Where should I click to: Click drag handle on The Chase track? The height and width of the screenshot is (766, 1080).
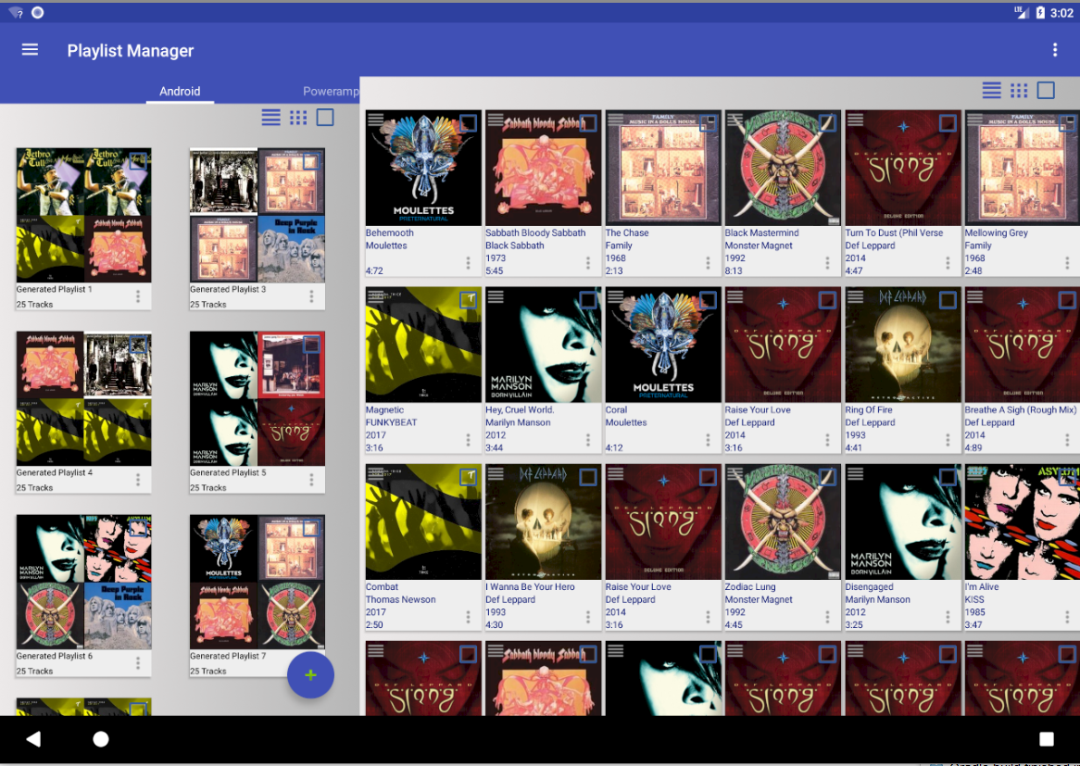click(615, 119)
